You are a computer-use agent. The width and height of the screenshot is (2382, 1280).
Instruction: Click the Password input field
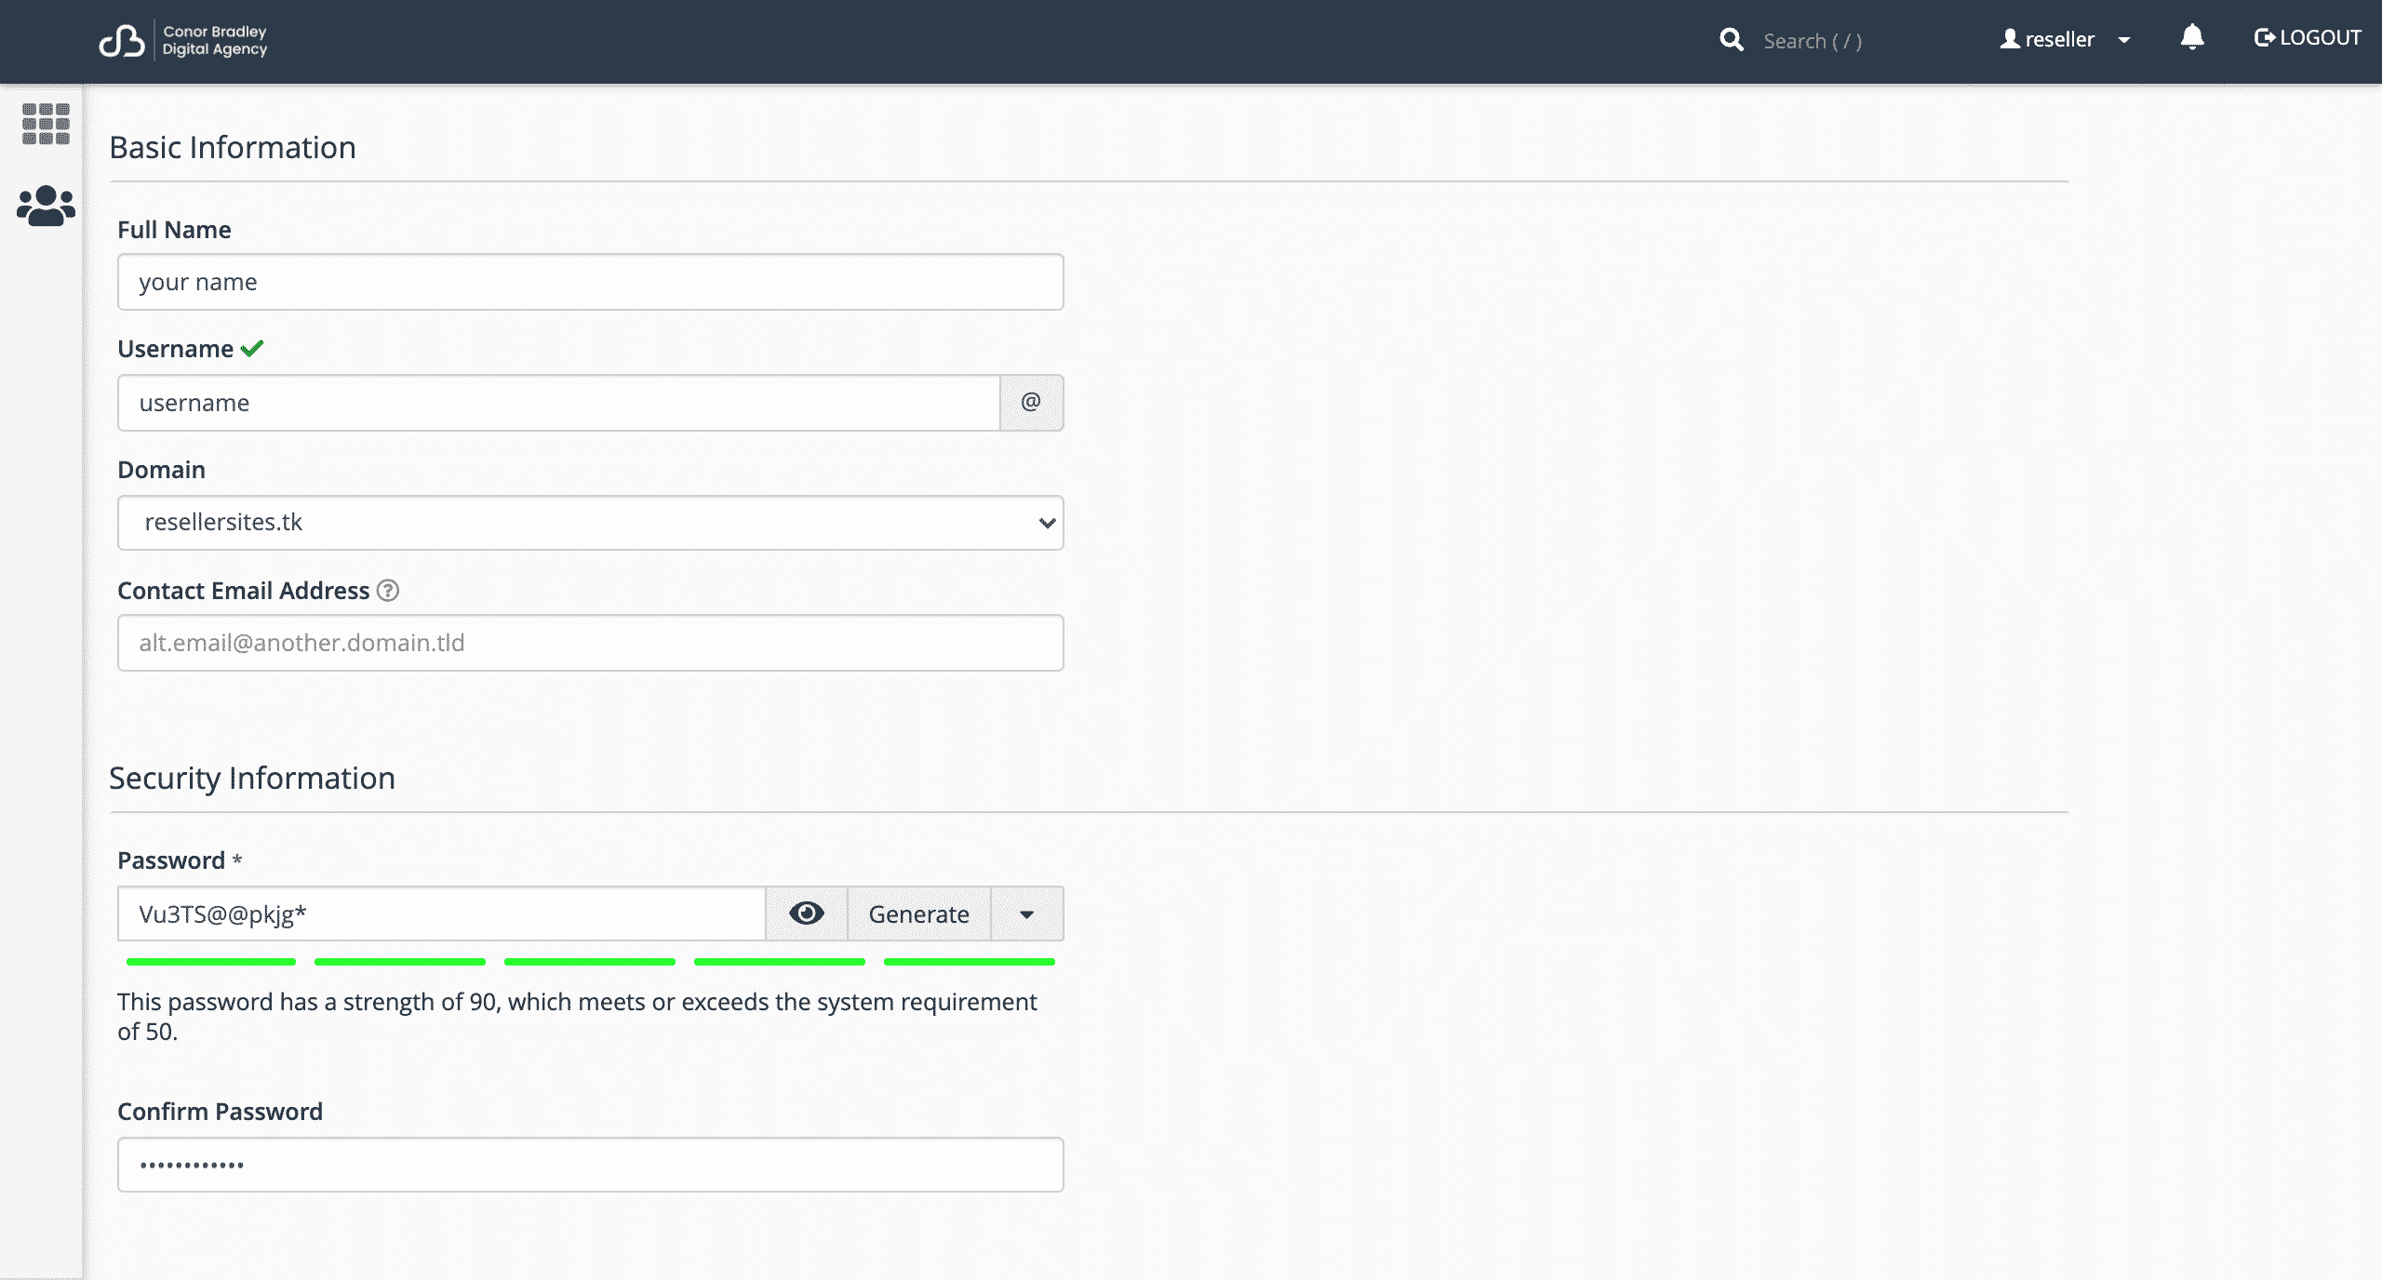tap(442, 913)
